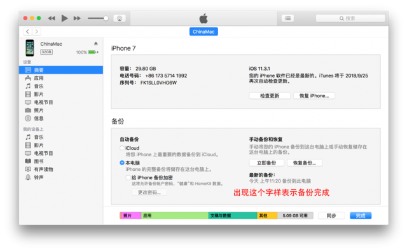The width and height of the screenshot is (407, 251).
Task: Click the 应用 storage bar segment
Action: coord(175,215)
